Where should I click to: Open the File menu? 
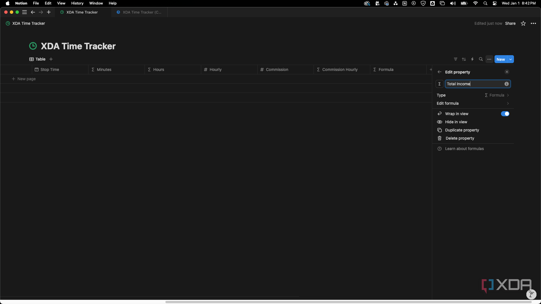[x=36, y=3]
